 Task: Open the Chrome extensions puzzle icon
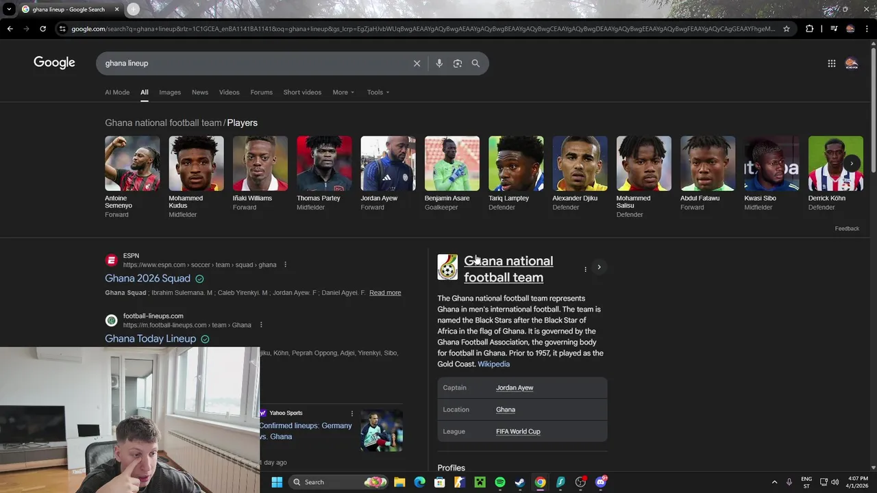point(810,29)
